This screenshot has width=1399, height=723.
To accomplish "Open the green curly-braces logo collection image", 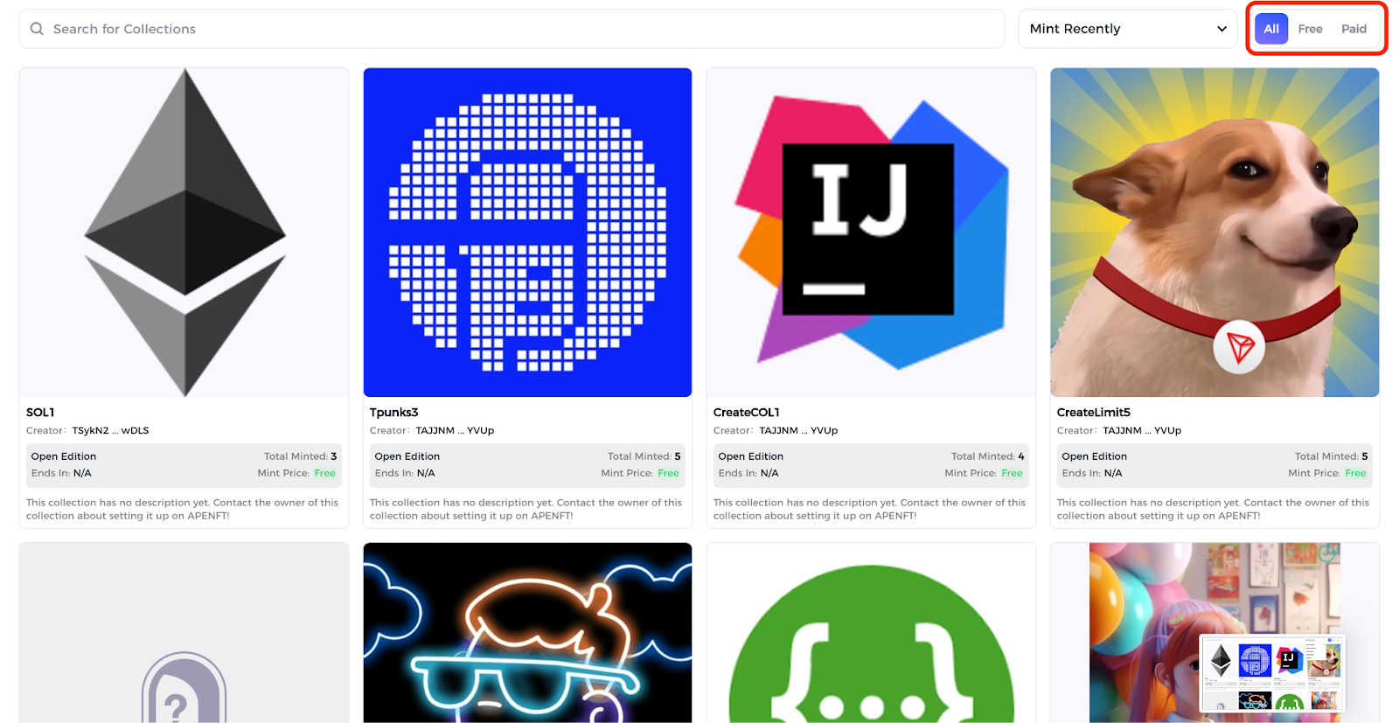I will [872, 633].
